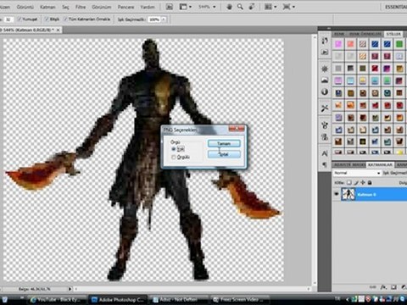Viewport: 407px width, 305px height.
Task: Click the horizontal scrollbar right arrow
Action: [309, 289]
